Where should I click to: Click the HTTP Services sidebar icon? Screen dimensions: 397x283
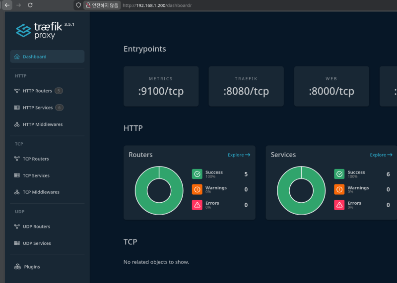[x=17, y=108]
